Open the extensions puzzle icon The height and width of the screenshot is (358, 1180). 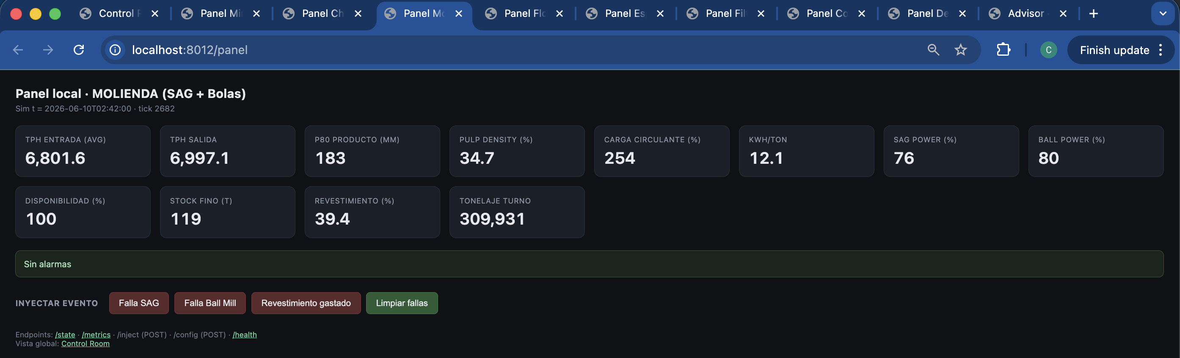[x=1003, y=50]
